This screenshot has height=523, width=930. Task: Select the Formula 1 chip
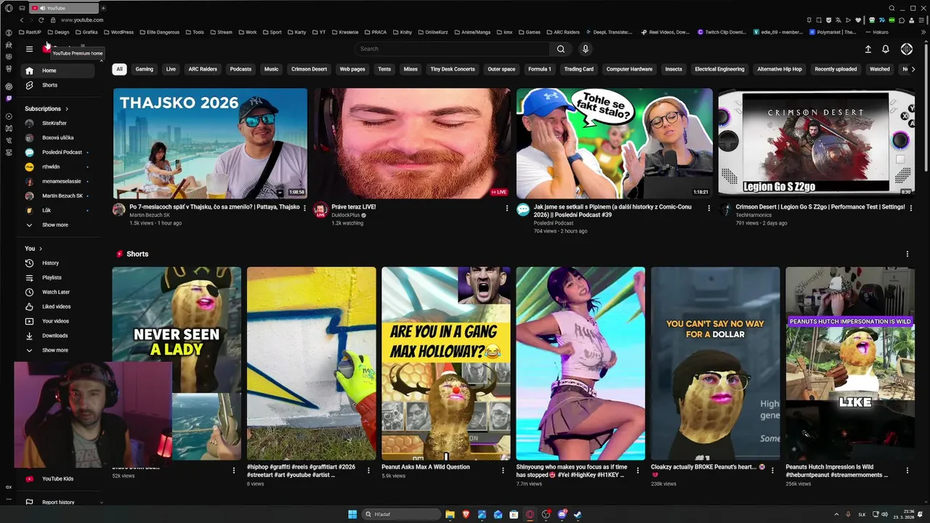point(539,69)
